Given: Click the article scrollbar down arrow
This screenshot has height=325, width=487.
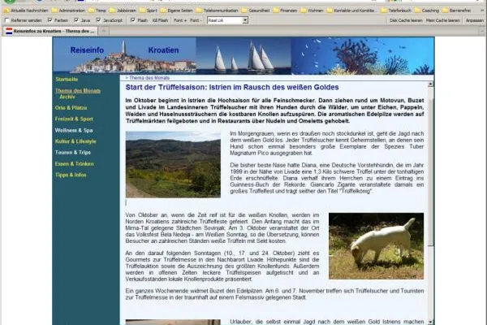Looking at the screenshot, I should [430, 323].
